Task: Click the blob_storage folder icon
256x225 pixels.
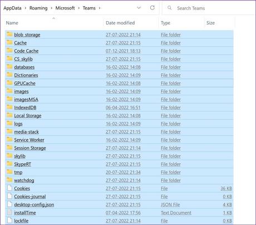Action: (x=9, y=34)
